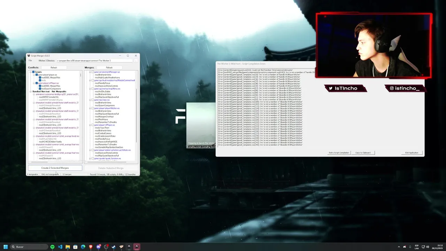Select modHC4K03ChildrenVanilla in Conflicts

[x=50, y=142]
